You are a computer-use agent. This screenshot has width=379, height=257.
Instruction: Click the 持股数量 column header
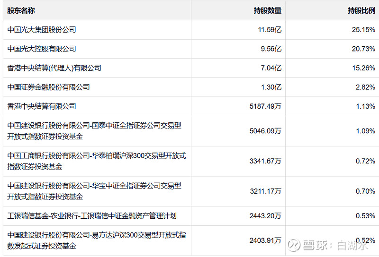click(x=268, y=10)
